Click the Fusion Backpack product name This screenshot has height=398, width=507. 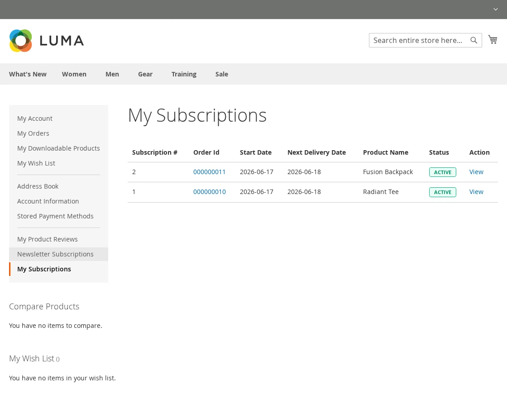387,172
